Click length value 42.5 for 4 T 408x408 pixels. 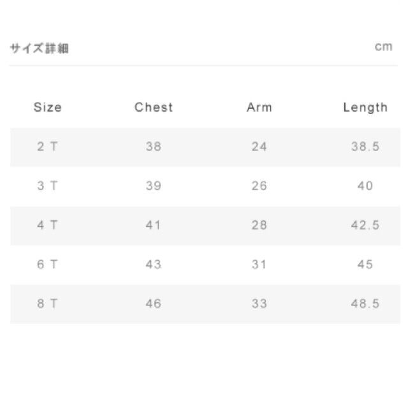[365, 225]
